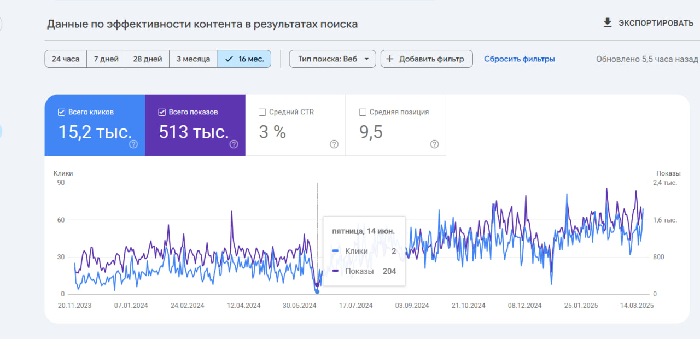700x339 pixels.
Task: Click the 14 июн. clicks data point on chart
Action: pyautogui.click(x=317, y=291)
